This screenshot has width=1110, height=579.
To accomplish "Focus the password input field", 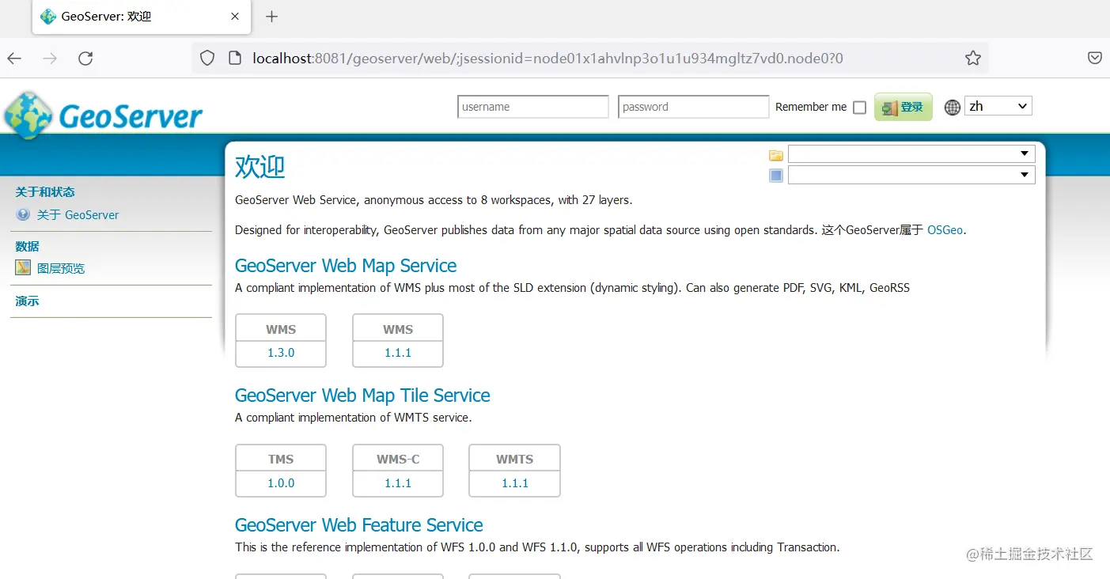I will point(694,107).
